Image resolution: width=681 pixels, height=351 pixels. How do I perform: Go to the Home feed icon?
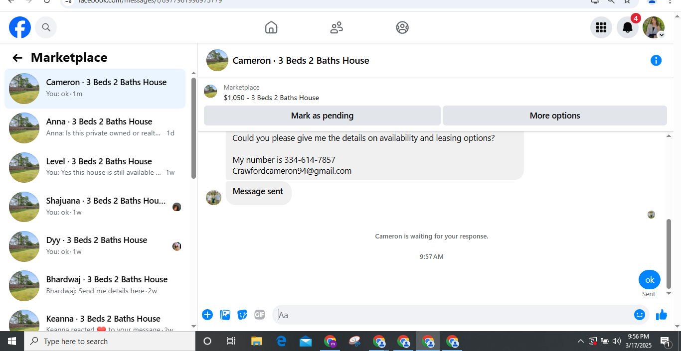click(271, 27)
